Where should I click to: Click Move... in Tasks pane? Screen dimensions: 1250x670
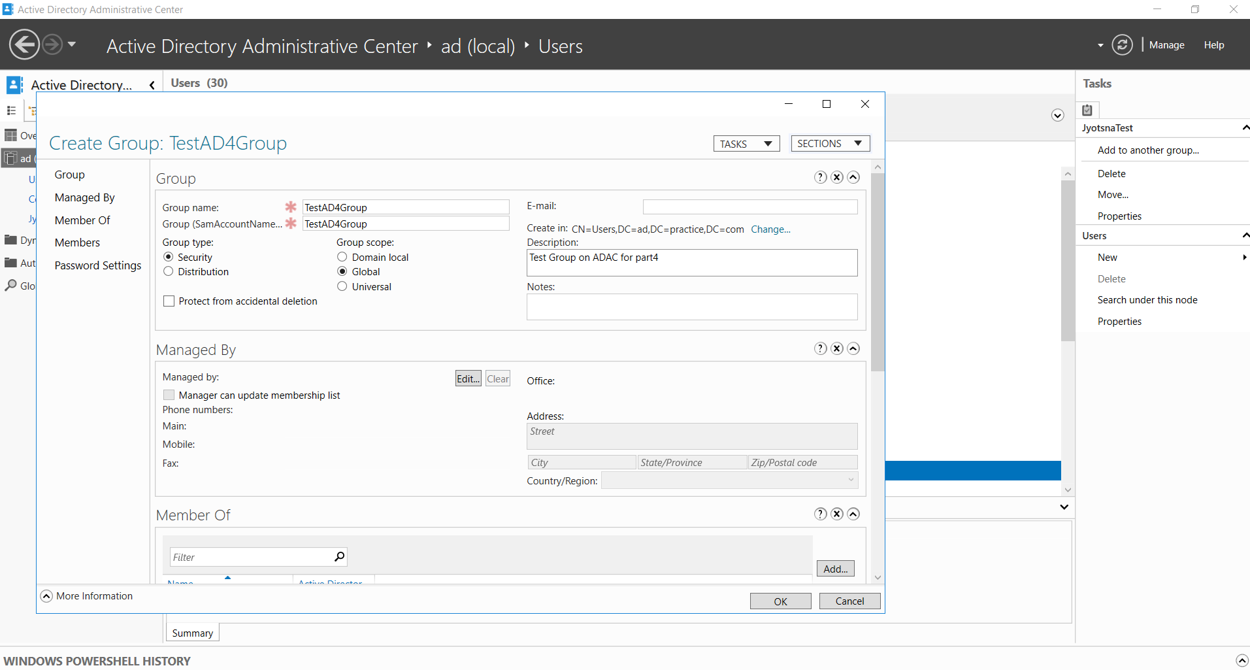1113,195
